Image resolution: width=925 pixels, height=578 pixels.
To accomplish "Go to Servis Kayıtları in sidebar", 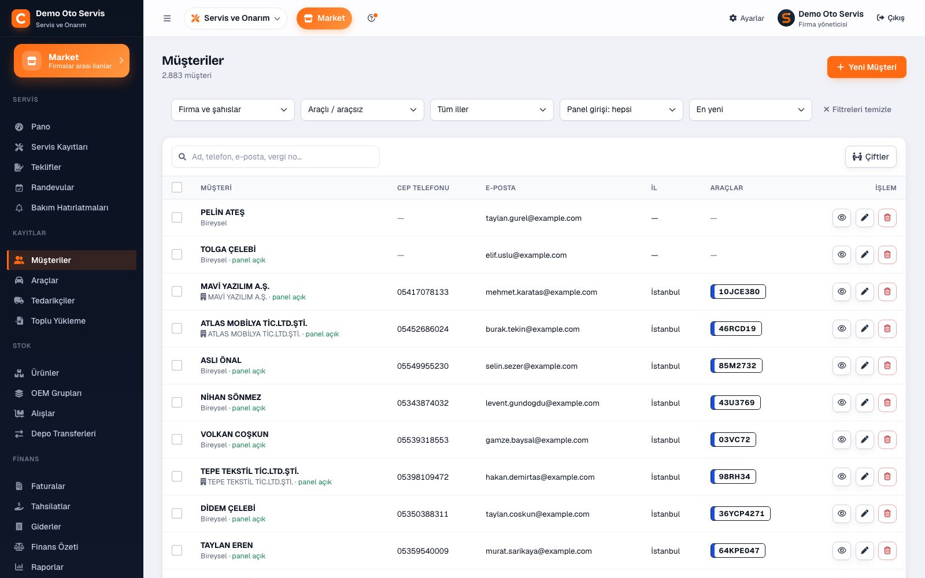I will click(x=72, y=147).
